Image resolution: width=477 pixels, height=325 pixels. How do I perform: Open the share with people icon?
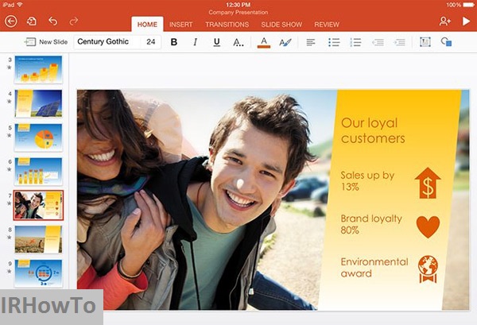point(444,22)
